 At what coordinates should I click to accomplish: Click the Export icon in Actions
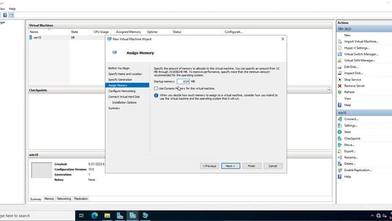pos(339,151)
